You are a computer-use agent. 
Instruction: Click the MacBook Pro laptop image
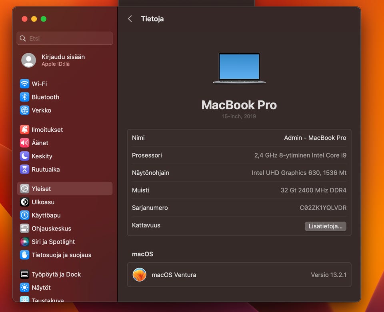239,68
